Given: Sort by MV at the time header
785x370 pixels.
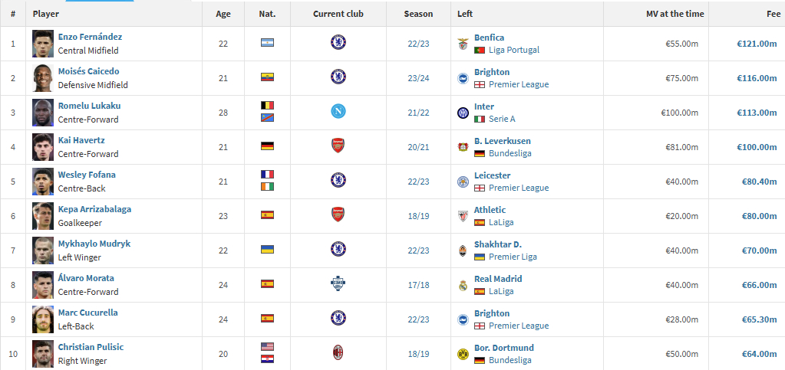Looking at the screenshot, I should coord(675,14).
